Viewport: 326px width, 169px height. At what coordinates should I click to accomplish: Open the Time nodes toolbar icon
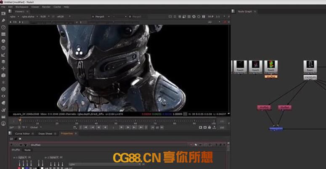click(x=3, y=27)
